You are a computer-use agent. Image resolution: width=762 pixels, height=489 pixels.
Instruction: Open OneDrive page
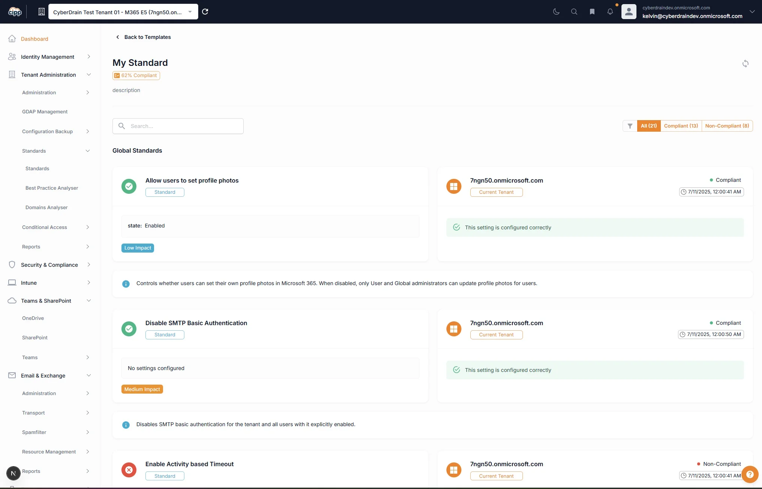[33, 318]
